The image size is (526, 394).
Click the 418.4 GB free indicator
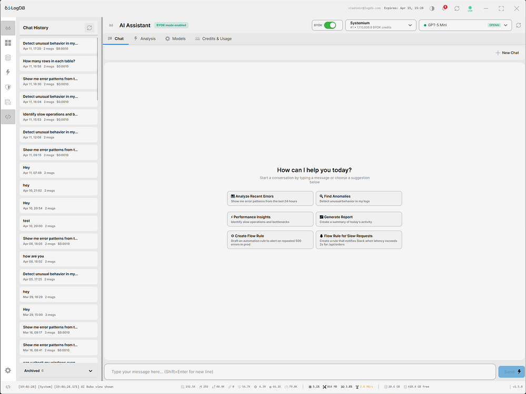(x=416, y=387)
